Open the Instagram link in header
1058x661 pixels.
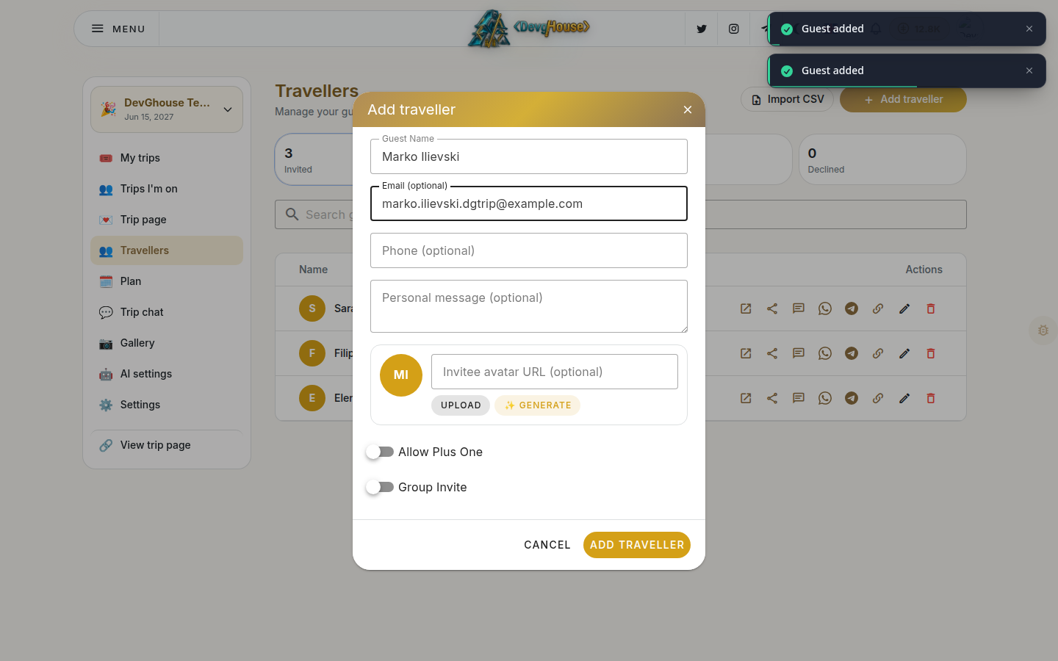tap(733, 29)
